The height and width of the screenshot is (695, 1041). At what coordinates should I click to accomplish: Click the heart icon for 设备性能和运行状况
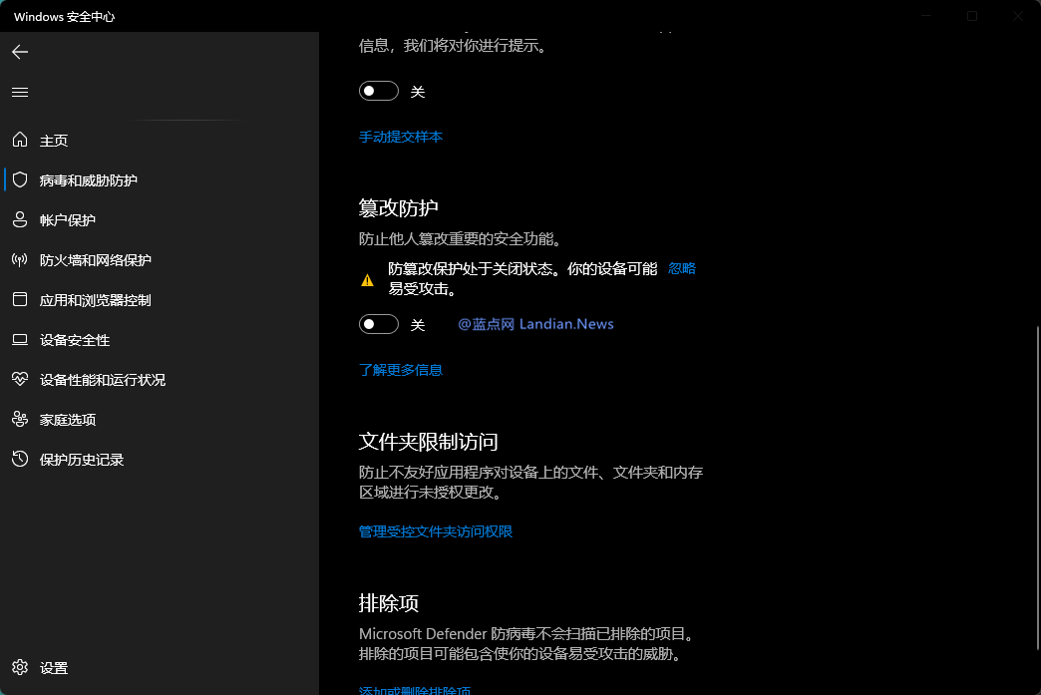[x=20, y=379]
